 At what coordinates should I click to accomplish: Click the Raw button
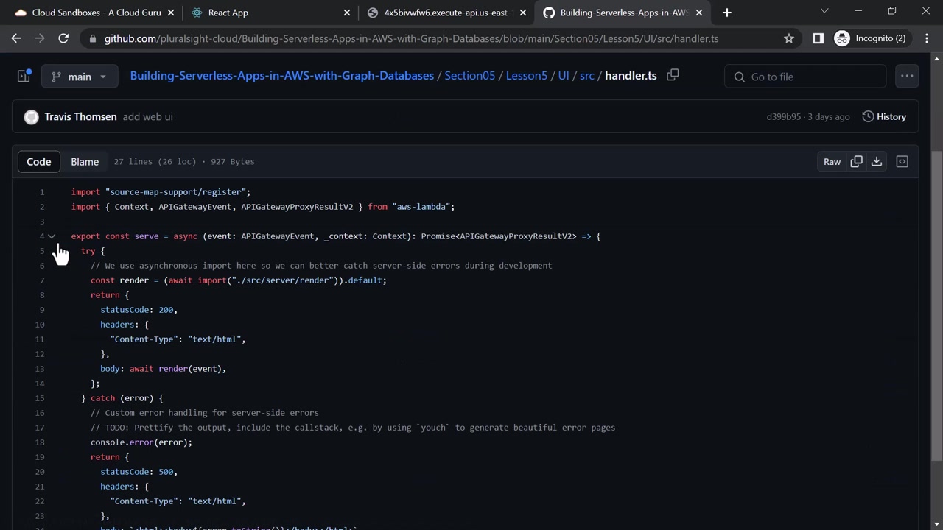[x=832, y=161]
